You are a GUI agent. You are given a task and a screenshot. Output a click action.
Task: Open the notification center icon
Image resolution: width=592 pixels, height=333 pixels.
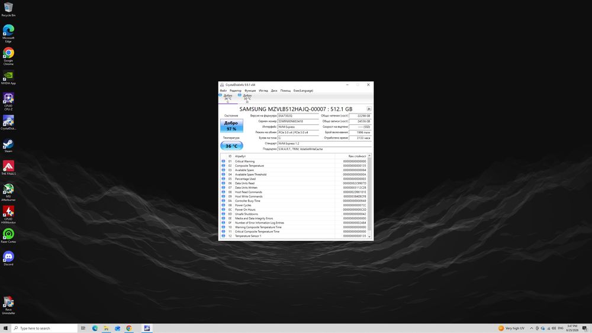[x=584, y=328]
